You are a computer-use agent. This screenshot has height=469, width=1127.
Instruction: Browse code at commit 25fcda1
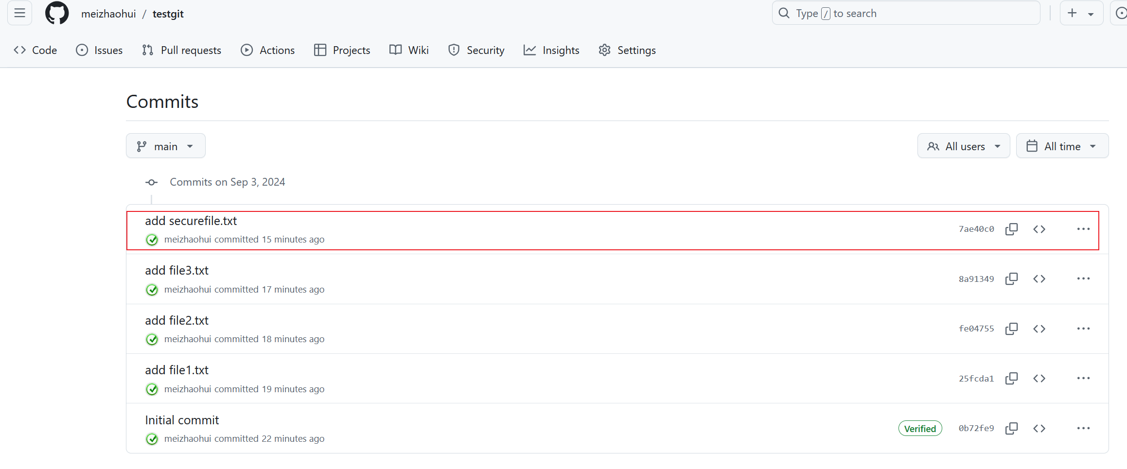1039,378
